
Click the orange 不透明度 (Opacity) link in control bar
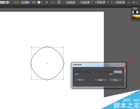16,2
